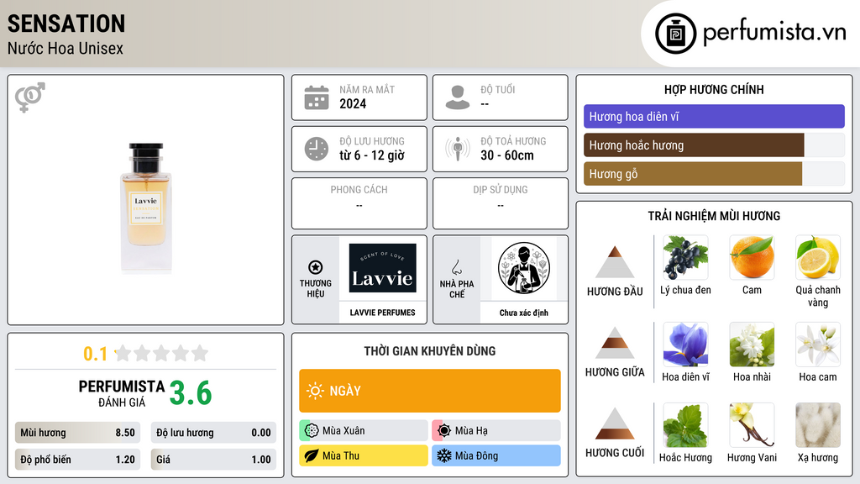This screenshot has height=484, width=860.
Task: Click the Độ lưu hương 0.00 score row
Action: point(213,433)
